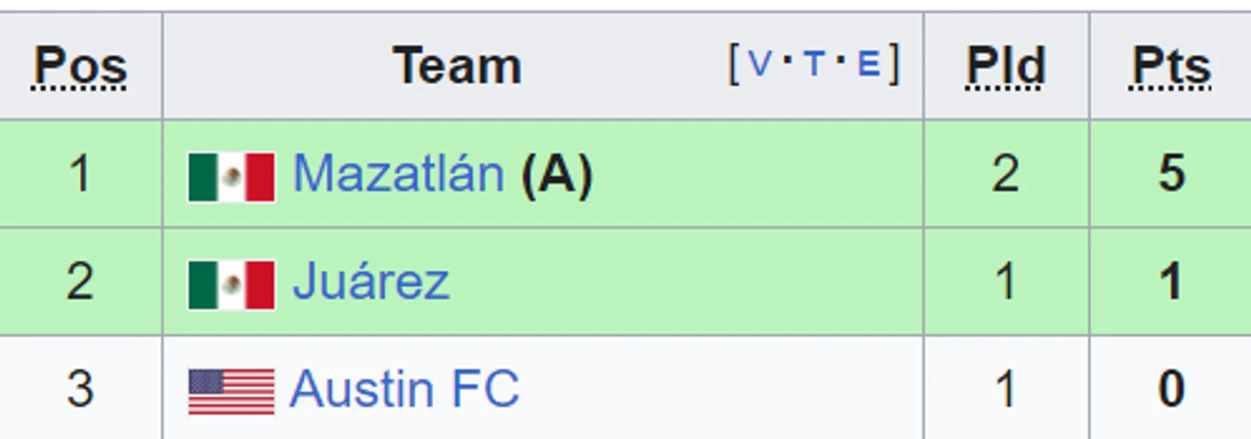
Task: Click the Team column header
Action: click(458, 66)
